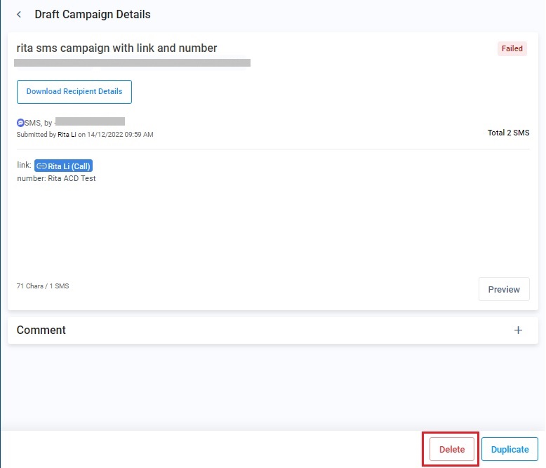
Task: Download Recipient Details
Action: pyautogui.click(x=74, y=92)
